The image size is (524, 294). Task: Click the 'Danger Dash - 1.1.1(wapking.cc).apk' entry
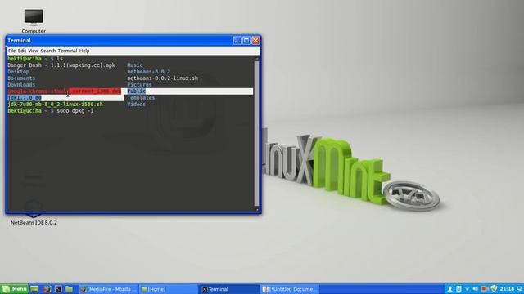[61, 65]
